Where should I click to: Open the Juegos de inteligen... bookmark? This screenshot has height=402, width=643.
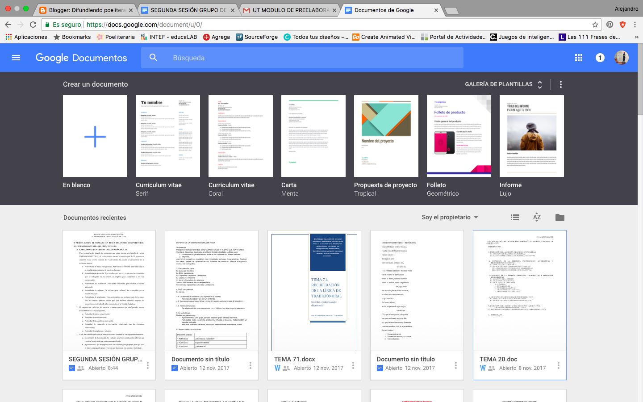pos(522,37)
